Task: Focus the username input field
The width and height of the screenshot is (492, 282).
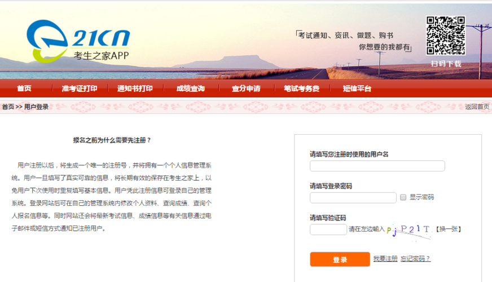Action: point(377,166)
